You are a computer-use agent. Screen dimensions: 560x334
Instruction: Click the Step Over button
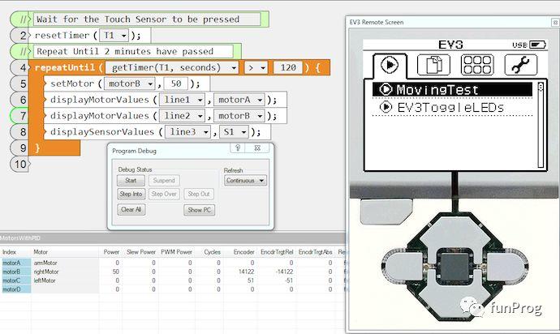click(164, 194)
